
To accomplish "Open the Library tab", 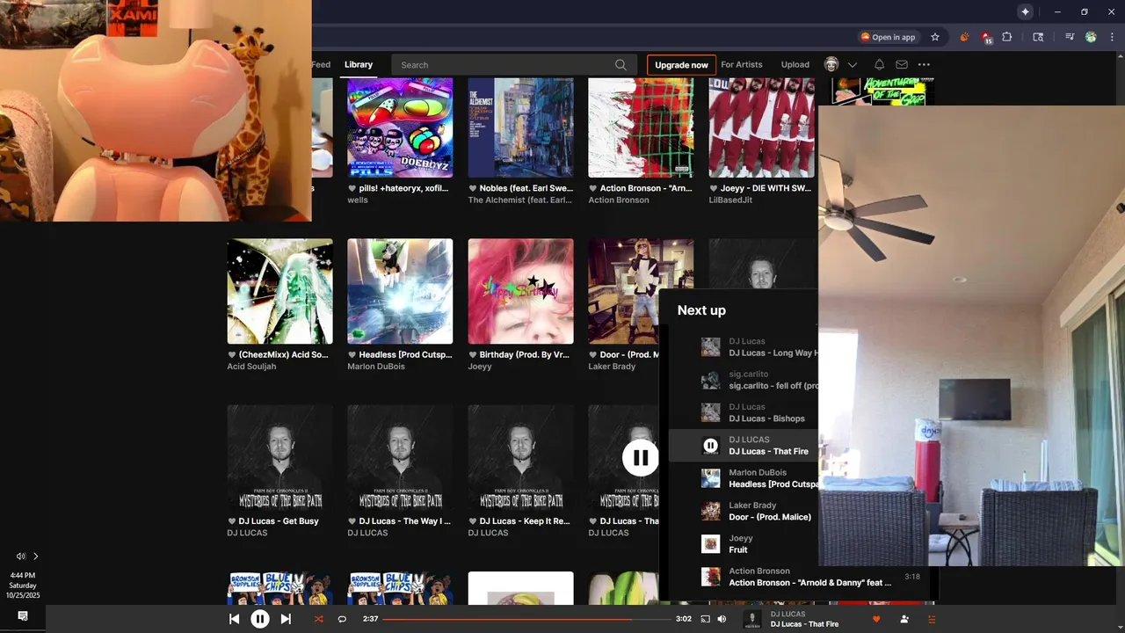I will tap(359, 64).
